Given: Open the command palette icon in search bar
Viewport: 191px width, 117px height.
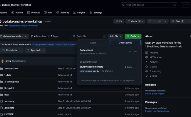Looking at the screenshot, I should tap(175, 5).
